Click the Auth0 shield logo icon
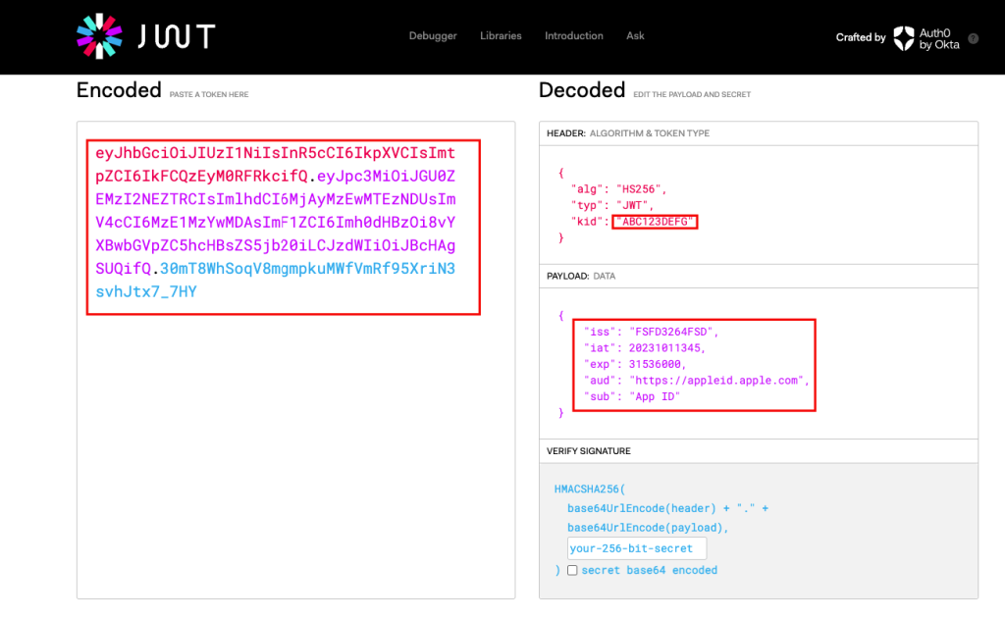 [904, 38]
